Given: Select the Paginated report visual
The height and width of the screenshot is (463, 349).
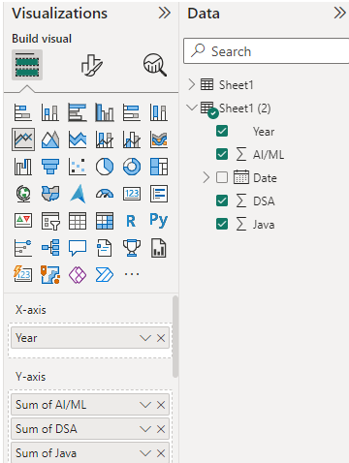Looking at the screenshot, I should (159, 248).
